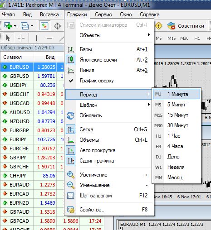Screen dimensions: 211x230
Task: Open the Справка menu
Action: (x=150, y=14)
